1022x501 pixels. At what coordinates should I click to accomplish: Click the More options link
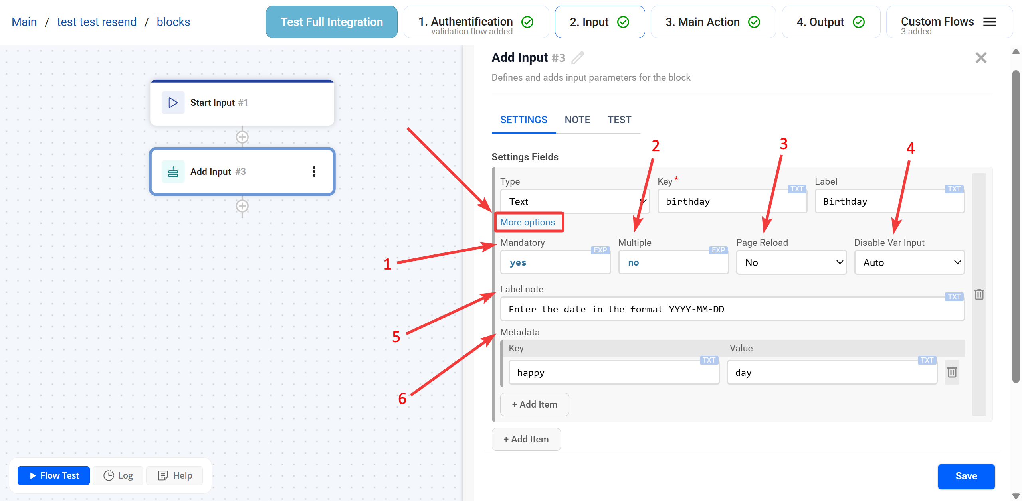527,222
